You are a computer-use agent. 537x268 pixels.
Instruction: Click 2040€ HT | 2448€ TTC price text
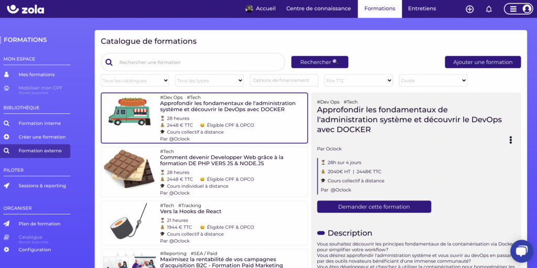coord(355,171)
